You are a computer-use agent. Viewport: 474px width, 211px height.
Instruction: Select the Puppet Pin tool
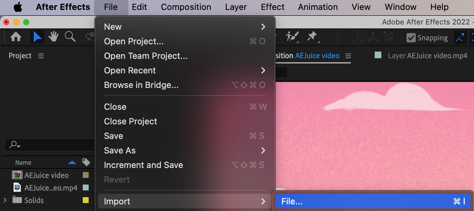pos(312,37)
